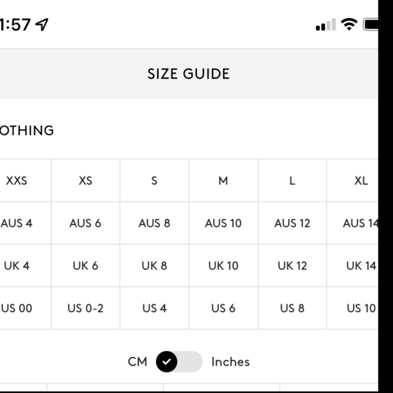Viewport: 393px width, 393px height.
Task: Tap the UK 10 size cell
Action: (x=223, y=266)
